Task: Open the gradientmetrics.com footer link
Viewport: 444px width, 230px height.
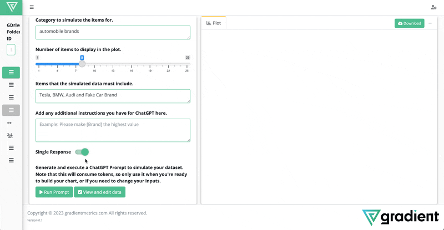Action: coord(86,213)
